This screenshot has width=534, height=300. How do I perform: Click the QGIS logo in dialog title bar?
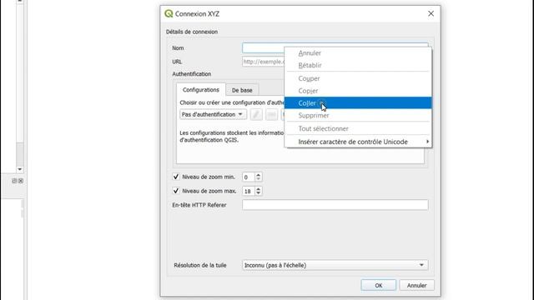pyautogui.click(x=169, y=13)
